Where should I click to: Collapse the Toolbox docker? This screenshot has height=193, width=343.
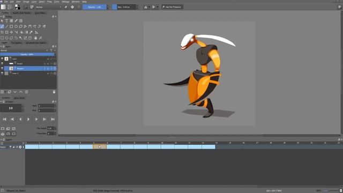point(1,17)
